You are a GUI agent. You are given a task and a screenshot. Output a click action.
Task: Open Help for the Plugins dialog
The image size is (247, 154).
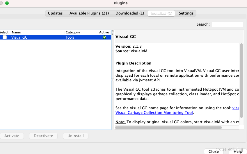(238, 151)
